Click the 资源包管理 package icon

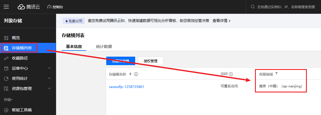pyautogui.click(x=6, y=89)
